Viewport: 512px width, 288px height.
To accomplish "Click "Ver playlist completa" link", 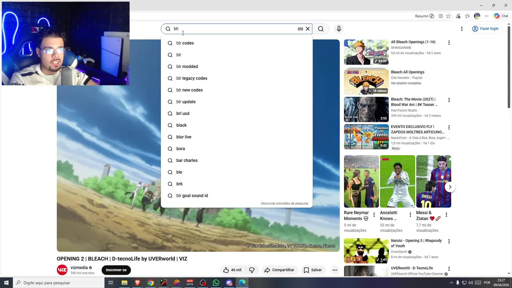I will click(406, 83).
